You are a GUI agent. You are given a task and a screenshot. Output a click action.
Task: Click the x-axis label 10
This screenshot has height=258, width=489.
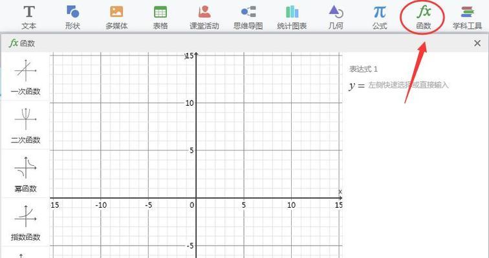point(291,205)
